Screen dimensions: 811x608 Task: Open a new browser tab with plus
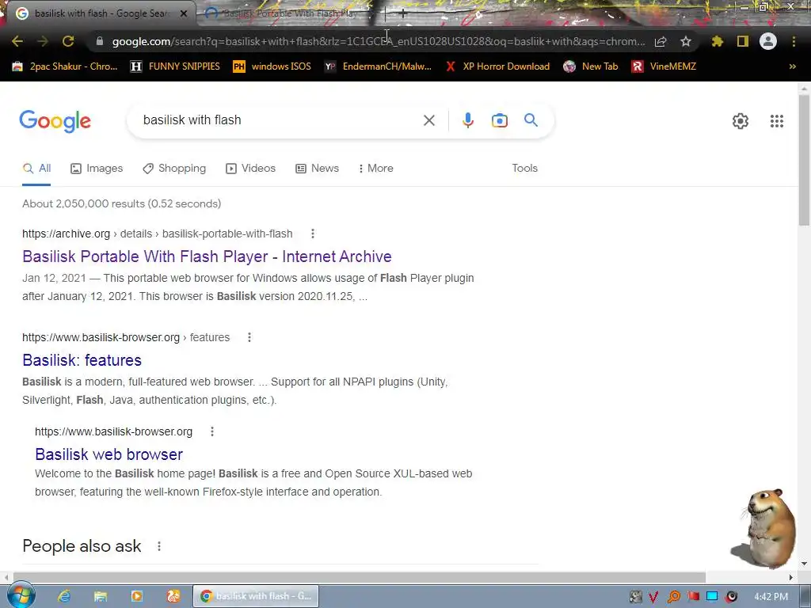(x=402, y=14)
